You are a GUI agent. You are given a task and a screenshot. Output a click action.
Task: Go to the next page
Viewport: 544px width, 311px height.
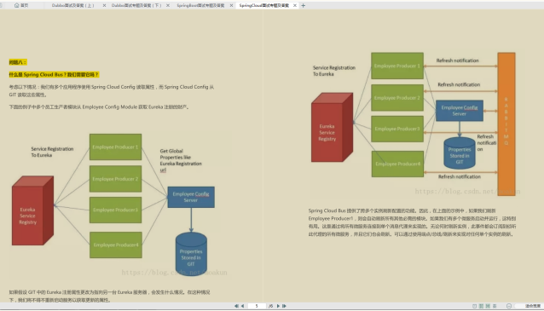pyautogui.click(x=278, y=306)
